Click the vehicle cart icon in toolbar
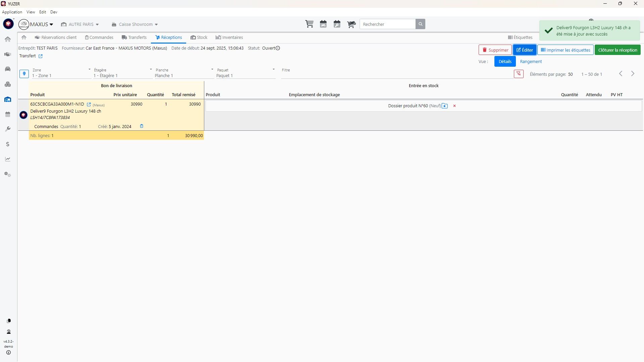Image resolution: width=644 pixels, height=362 pixels. coord(351,24)
